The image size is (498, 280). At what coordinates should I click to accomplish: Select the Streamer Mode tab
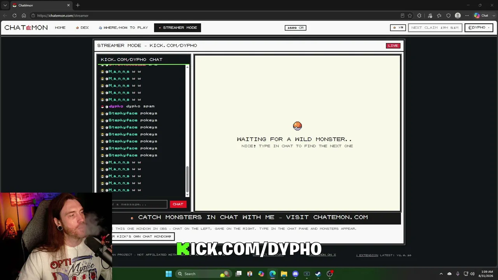pos(177,28)
